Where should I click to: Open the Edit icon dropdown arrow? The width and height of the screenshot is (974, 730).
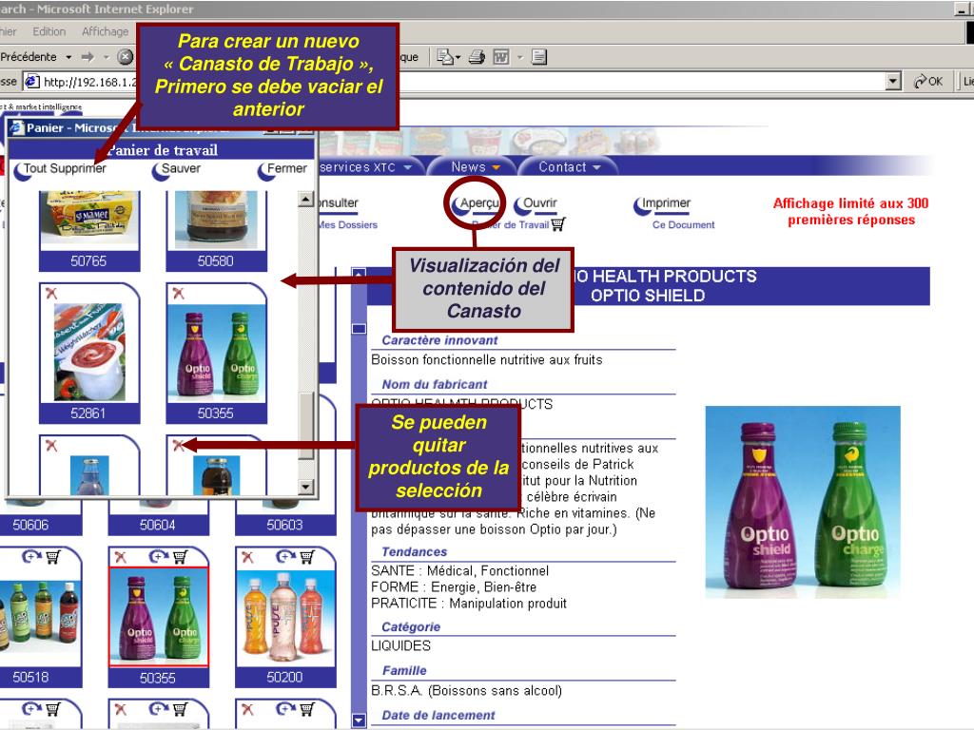point(520,57)
